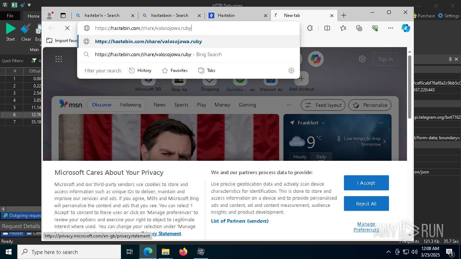Click Start in HTTP Debugger

coord(11,32)
